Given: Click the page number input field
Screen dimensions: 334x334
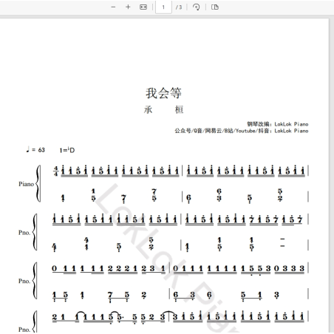Looking at the screenshot, I should click(163, 7).
